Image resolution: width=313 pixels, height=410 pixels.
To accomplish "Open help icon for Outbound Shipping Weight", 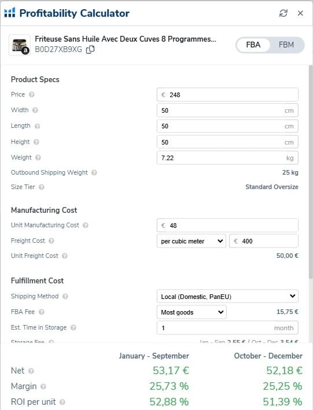I will pyautogui.click(x=94, y=173).
